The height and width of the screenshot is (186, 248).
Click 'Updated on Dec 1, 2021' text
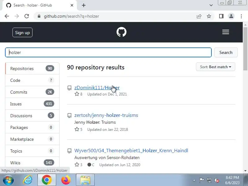click(107, 94)
